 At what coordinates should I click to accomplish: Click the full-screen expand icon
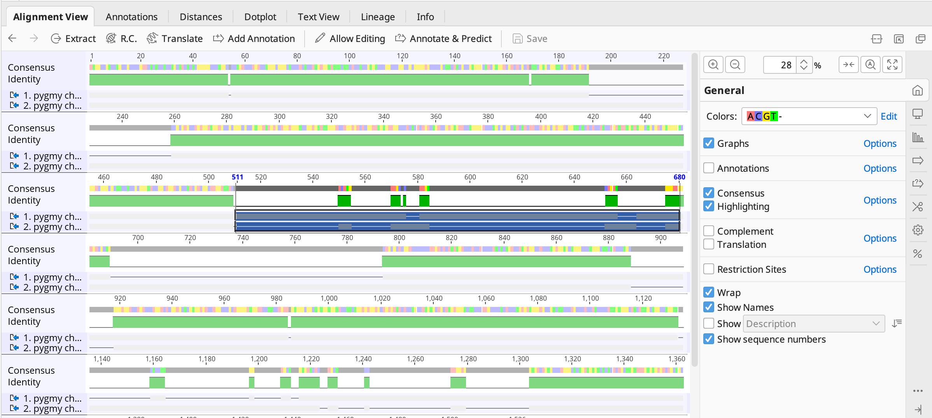(892, 64)
